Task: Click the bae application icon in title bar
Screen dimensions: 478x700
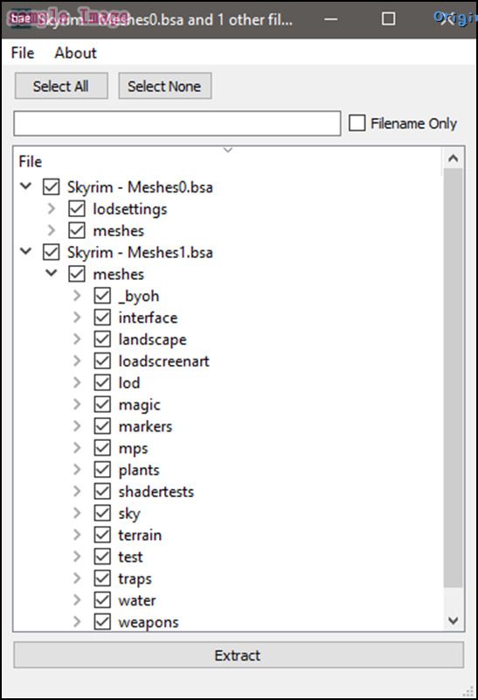Action: tap(20, 18)
